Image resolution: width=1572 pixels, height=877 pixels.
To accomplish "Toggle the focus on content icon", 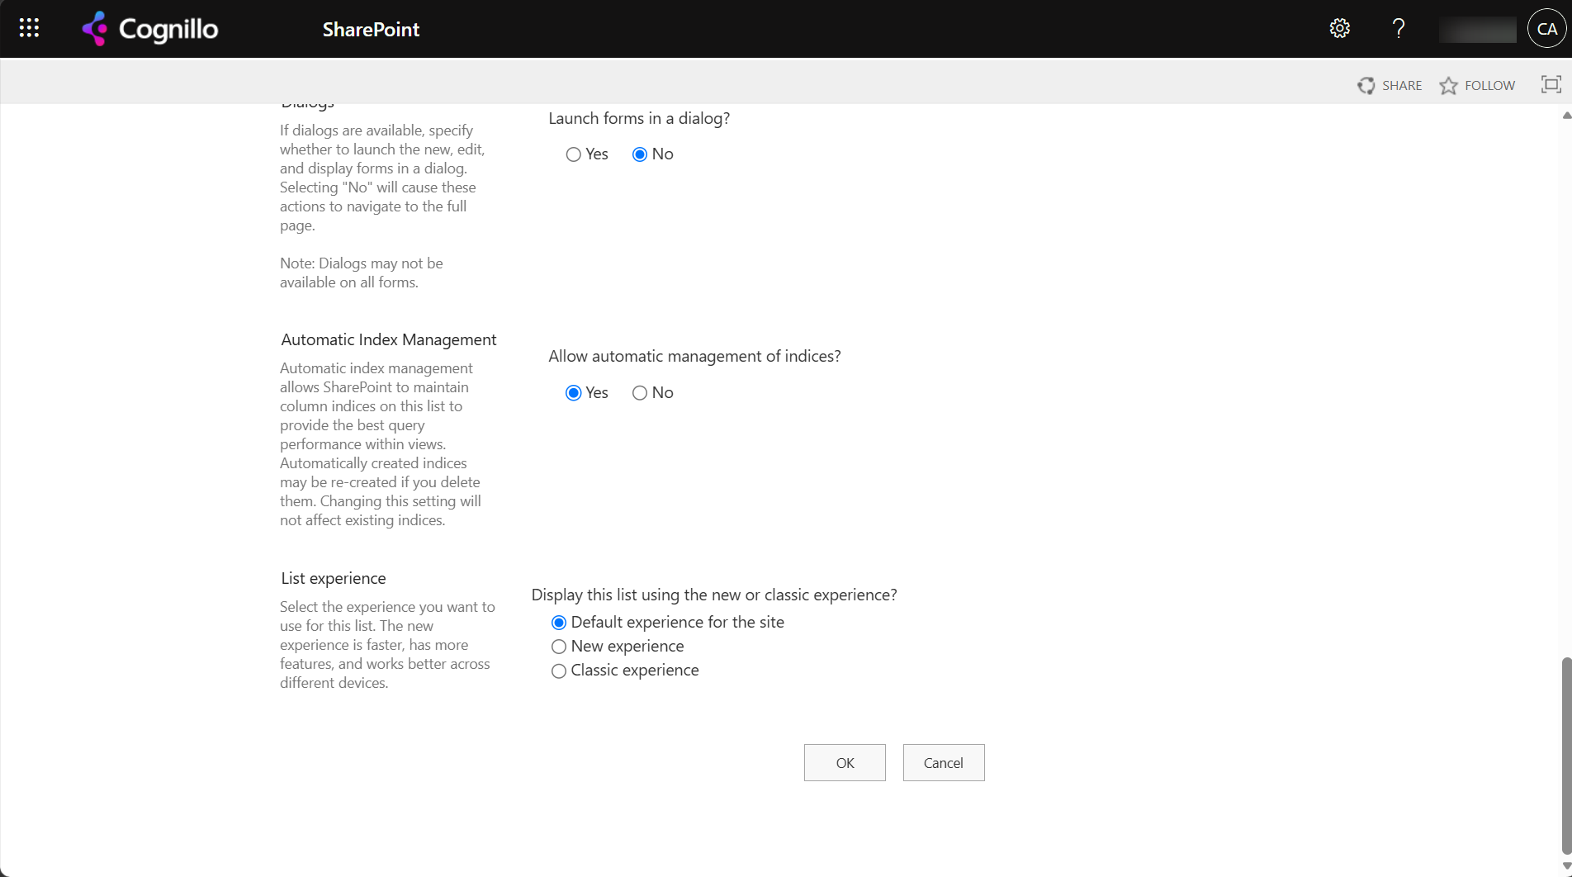I will coord(1551,84).
